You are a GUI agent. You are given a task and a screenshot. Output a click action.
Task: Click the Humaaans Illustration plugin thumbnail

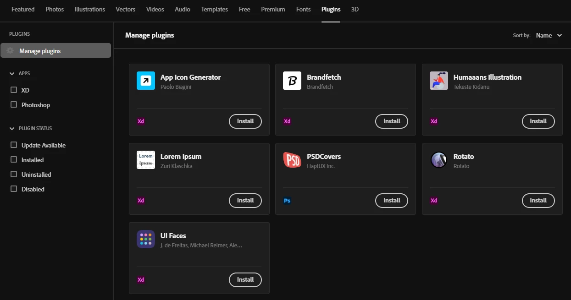(439, 81)
